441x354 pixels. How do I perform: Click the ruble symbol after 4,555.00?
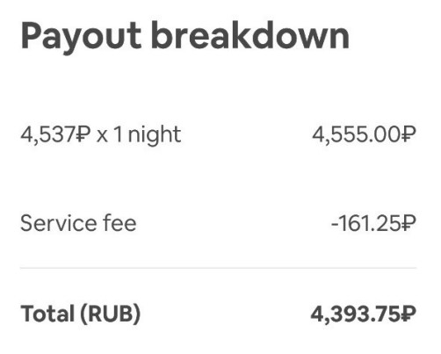click(408, 135)
